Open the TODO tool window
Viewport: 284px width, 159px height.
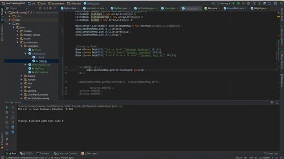coord(27,153)
